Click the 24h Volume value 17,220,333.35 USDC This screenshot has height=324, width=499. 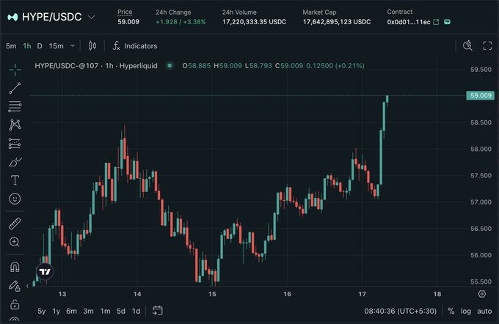255,22
